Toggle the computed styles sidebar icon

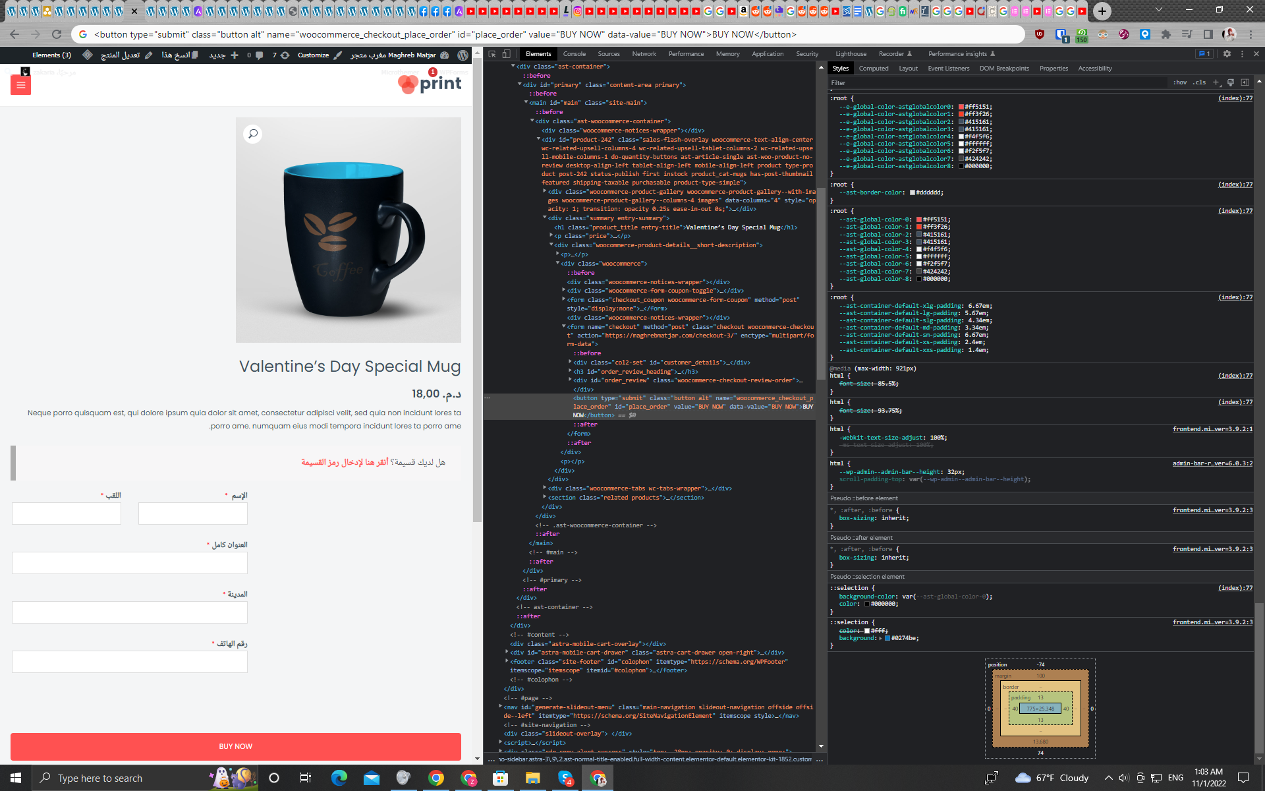1245,82
